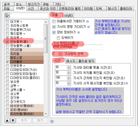
Task: Uncheck the 디아블로 checkbox
Action: [8, 62]
